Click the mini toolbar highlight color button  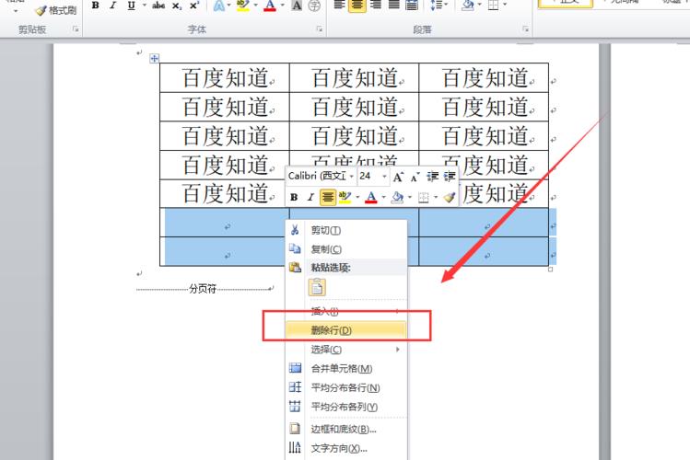tap(345, 197)
